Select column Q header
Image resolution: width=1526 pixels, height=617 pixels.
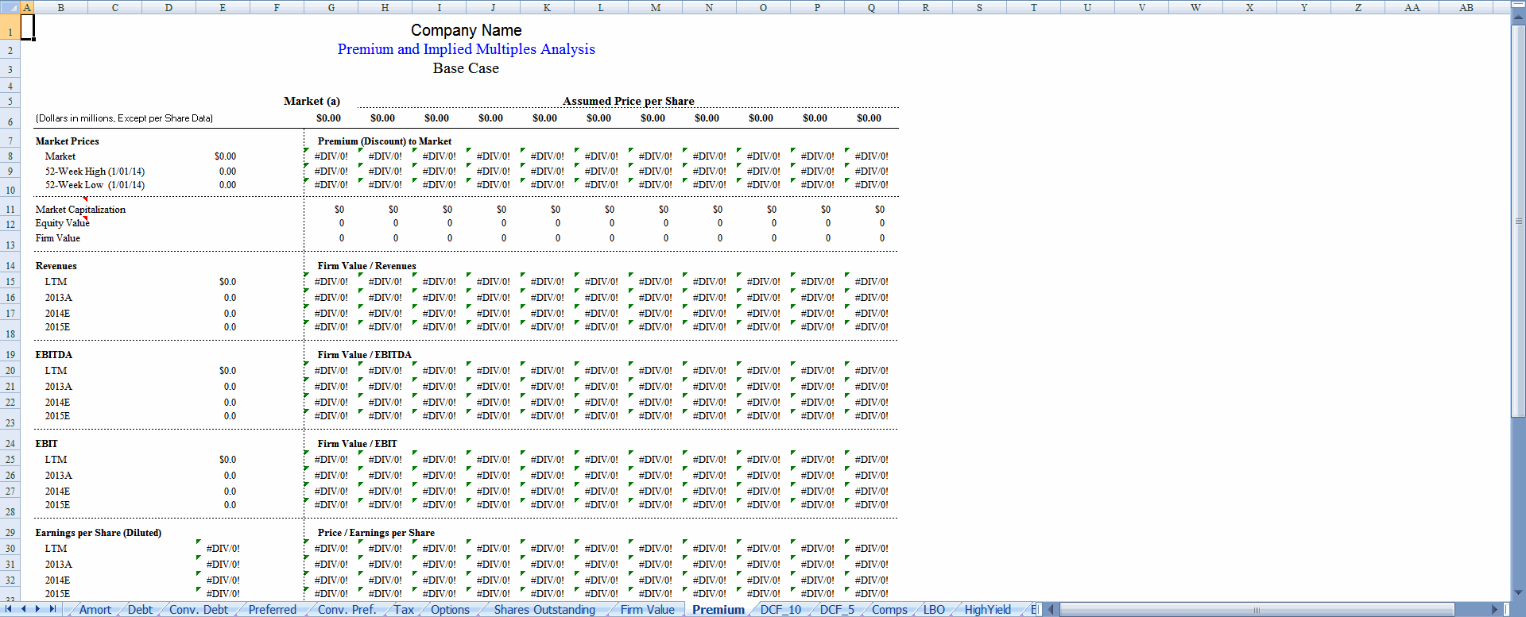coord(872,7)
